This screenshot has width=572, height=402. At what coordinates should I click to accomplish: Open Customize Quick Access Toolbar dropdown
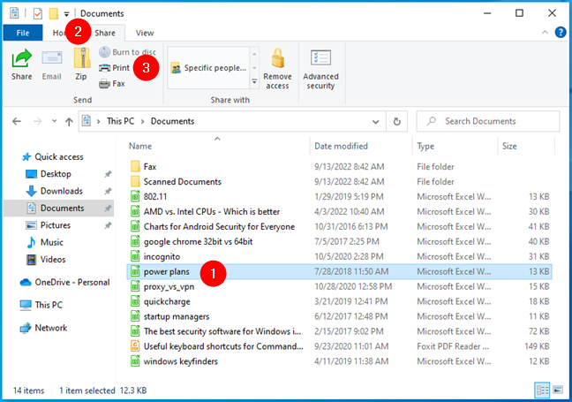pos(66,15)
